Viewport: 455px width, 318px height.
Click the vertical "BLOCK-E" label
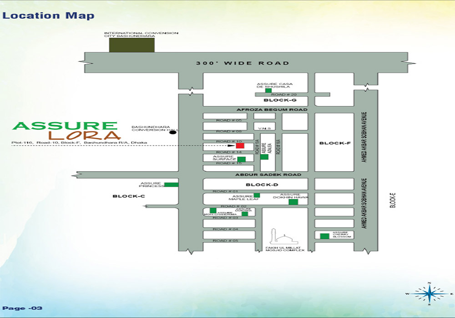pos(393,200)
